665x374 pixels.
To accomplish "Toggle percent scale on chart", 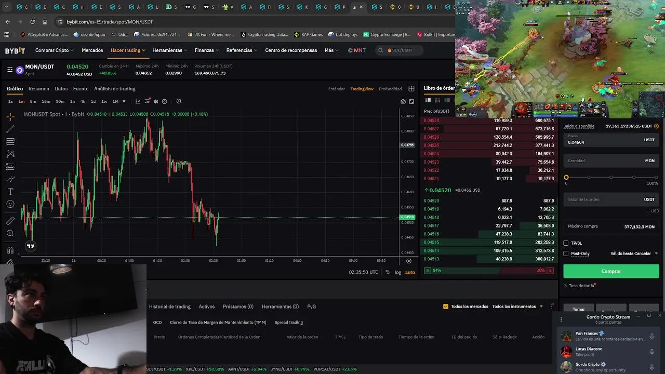I will click(388, 272).
